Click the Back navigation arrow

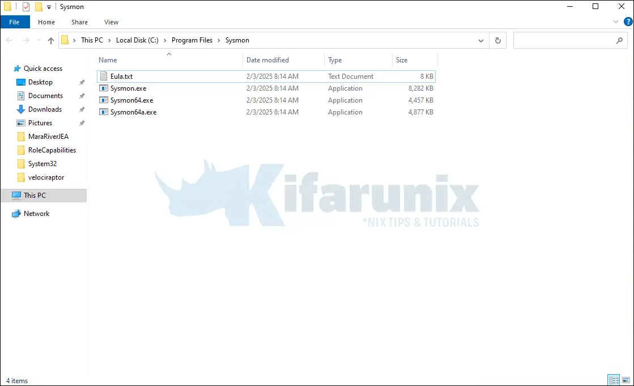pos(9,40)
